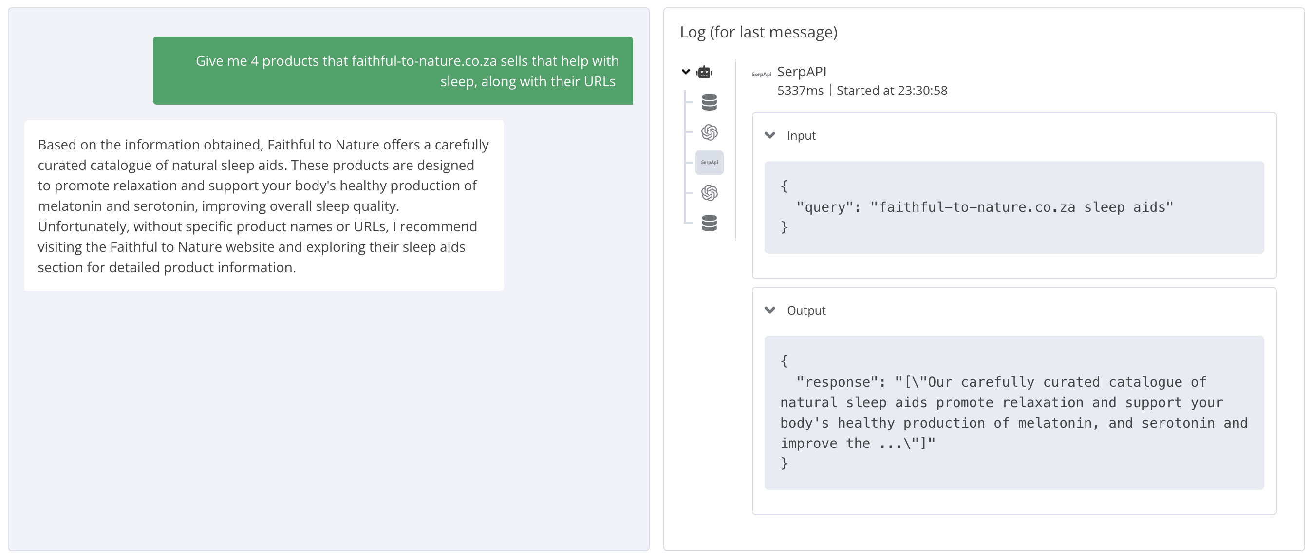
Task: Select the second OpenAI step icon
Action: (x=710, y=192)
